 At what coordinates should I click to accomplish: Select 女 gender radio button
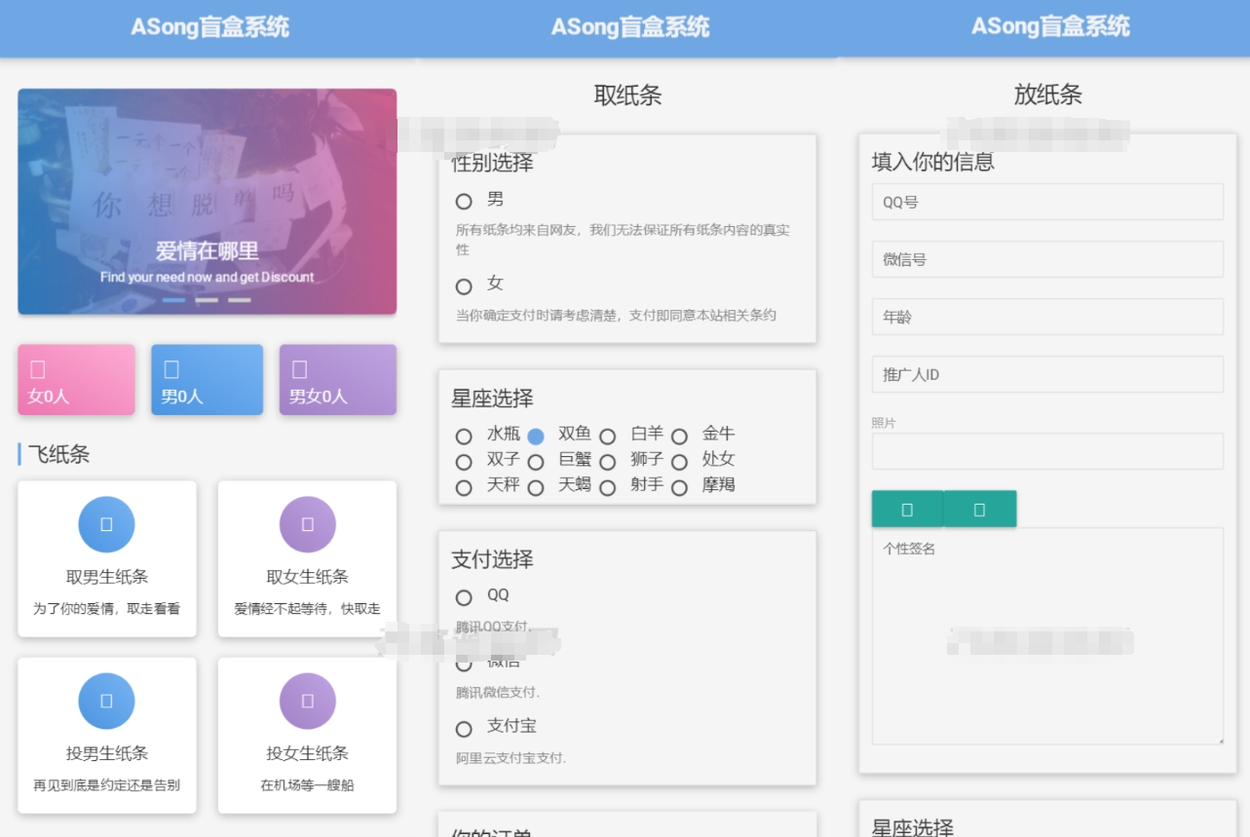[x=464, y=285]
